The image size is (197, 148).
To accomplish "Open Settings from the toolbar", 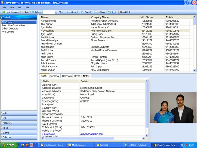I will click(99, 12).
